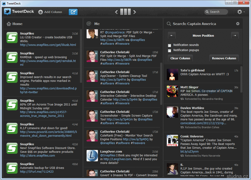Click the Add Column plus icon

click(40, 12)
